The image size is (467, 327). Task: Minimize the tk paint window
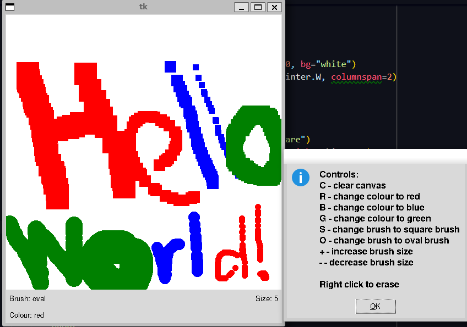[241, 7]
